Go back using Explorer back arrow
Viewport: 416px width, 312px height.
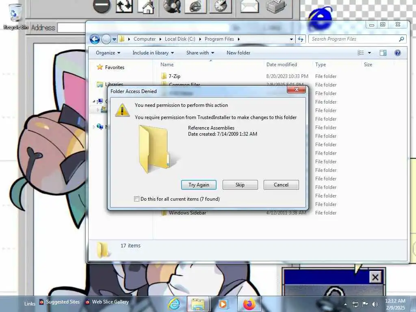point(95,39)
